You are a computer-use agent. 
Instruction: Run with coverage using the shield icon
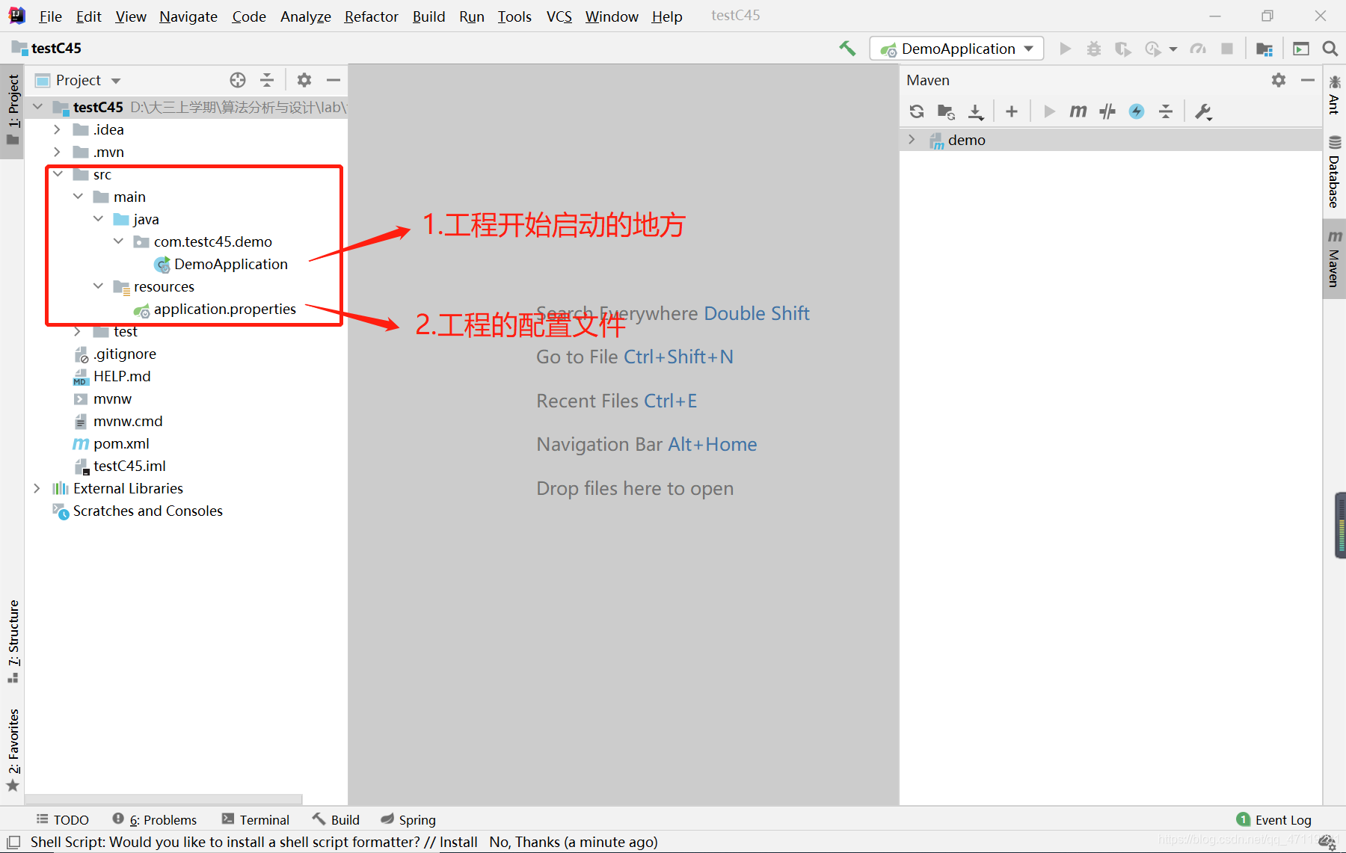click(x=1122, y=49)
